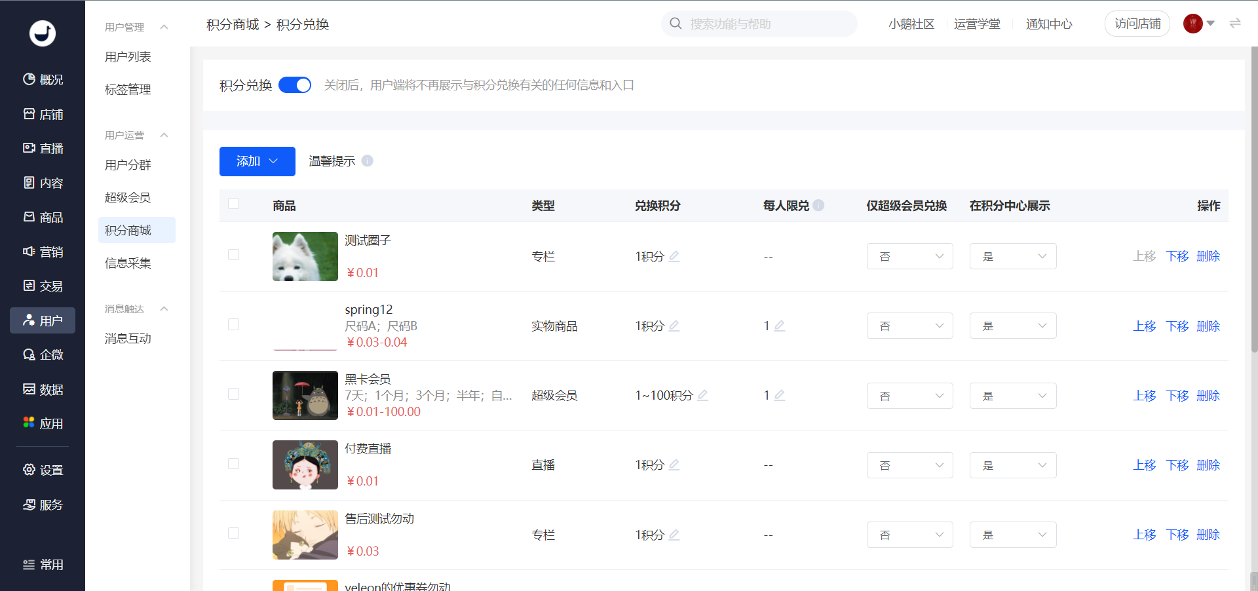
Task: Open the 服务 service section
Action: [x=43, y=505]
